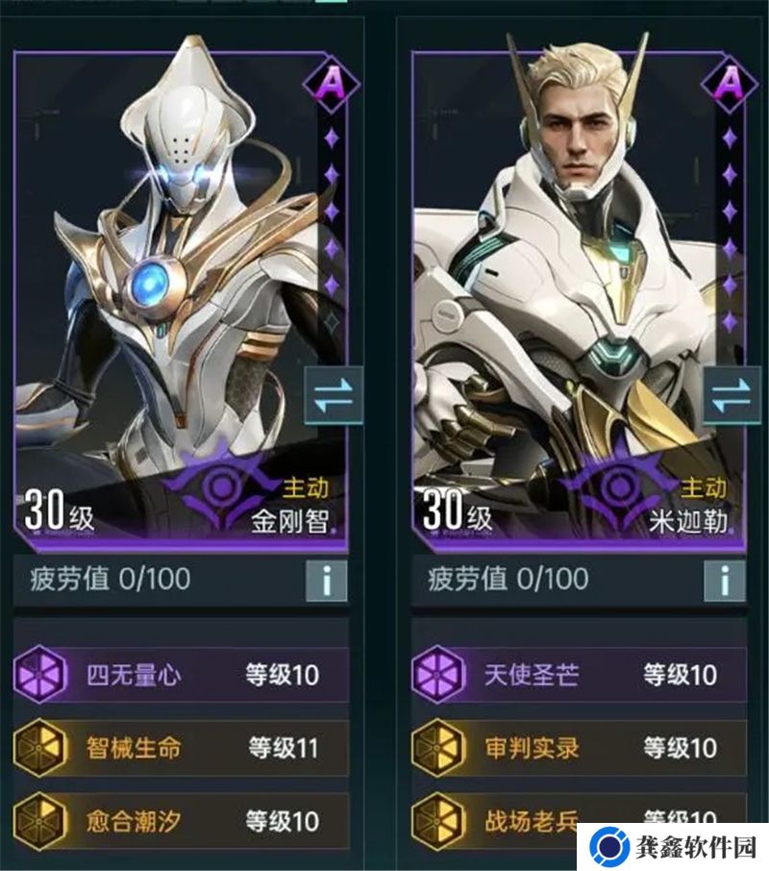
Task: Click the swap icon on 米迦勒 card
Action: pyautogui.click(x=732, y=395)
